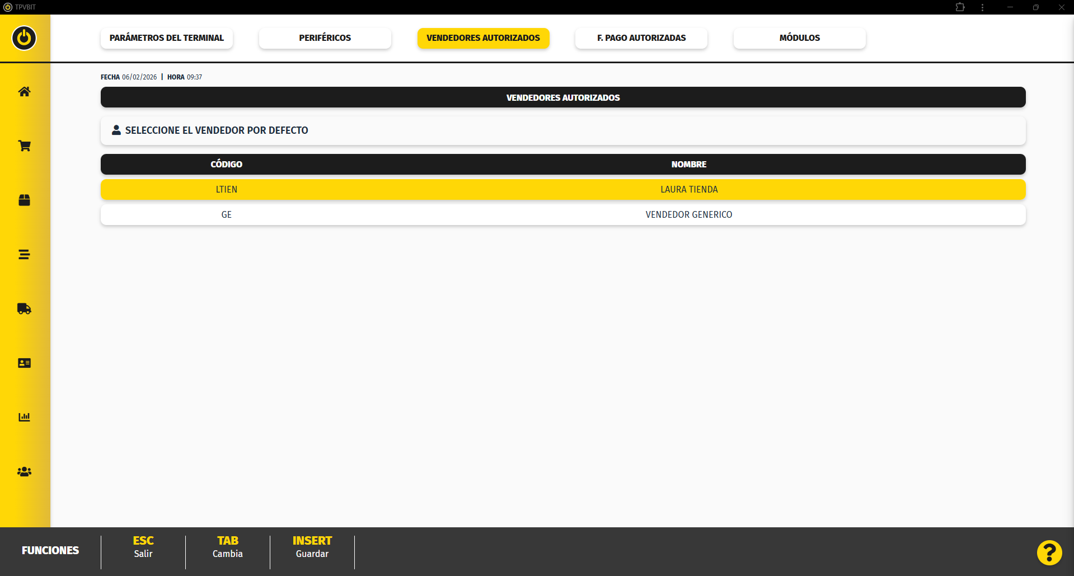The image size is (1074, 576).
Task: Open the F. Pago Autorizadas tab
Action: point(641,38)
